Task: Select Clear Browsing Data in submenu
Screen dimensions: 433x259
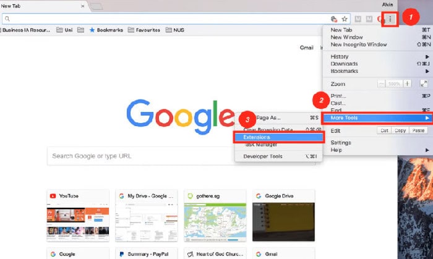Action: pyautogui.click(x=278, y=130)
